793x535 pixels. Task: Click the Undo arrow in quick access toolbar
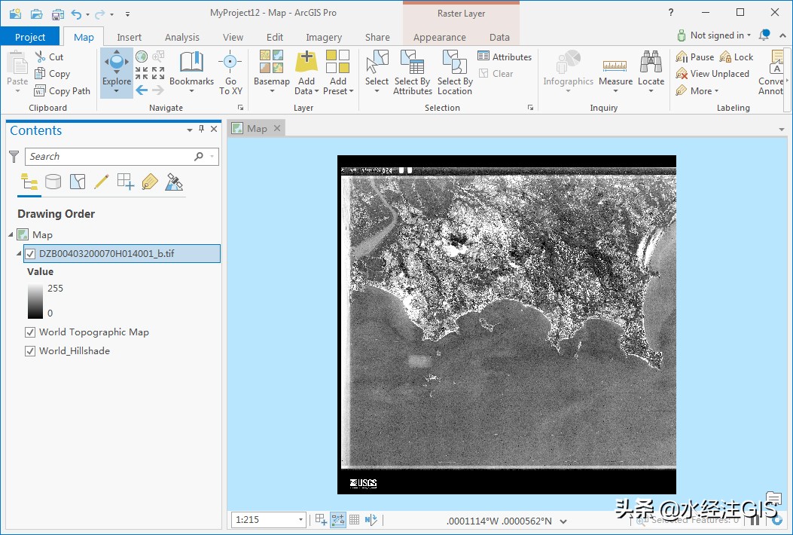point(76,14)
